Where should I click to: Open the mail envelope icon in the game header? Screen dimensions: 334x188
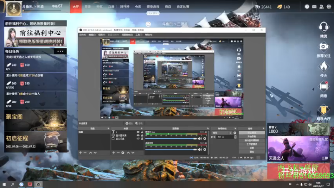[x=314, y=7]
